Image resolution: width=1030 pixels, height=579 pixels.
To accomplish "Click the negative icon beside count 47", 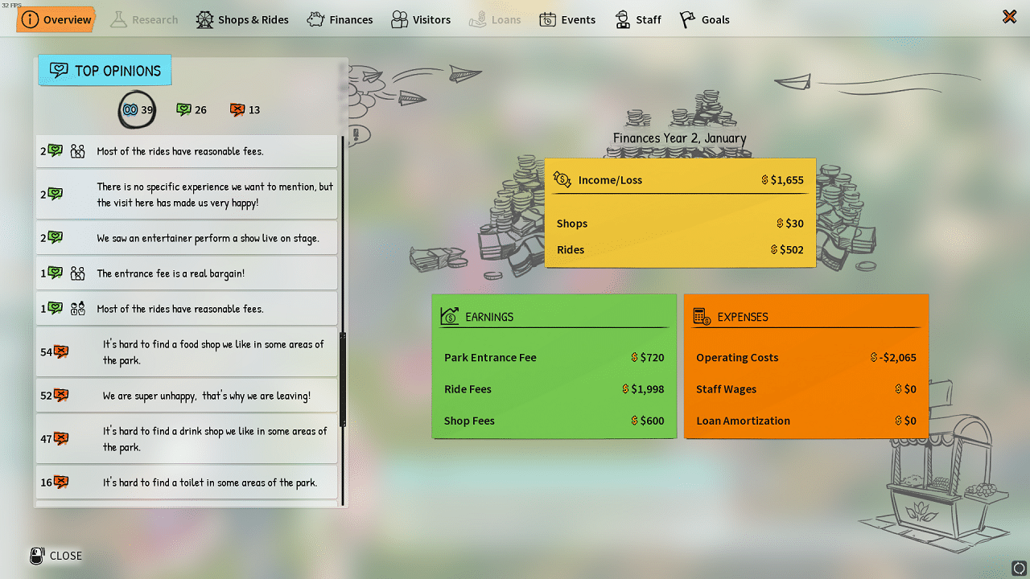I will tap(61, 439).
